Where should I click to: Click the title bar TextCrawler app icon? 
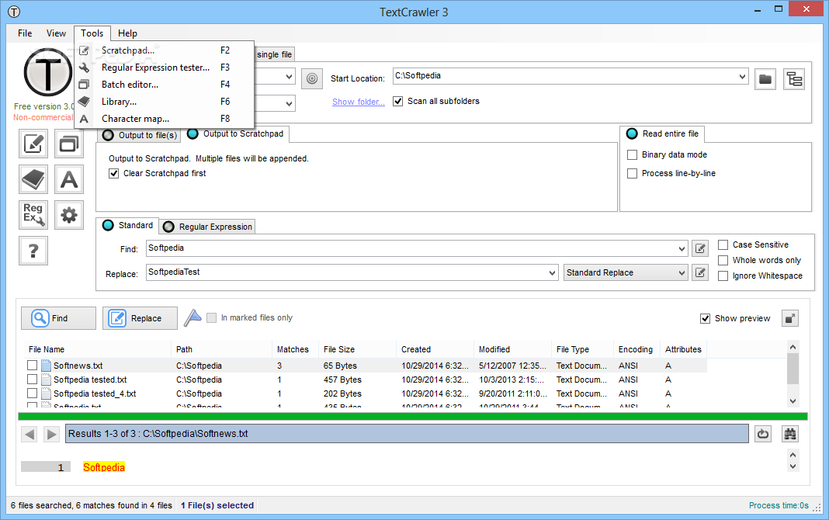(14, 12)
